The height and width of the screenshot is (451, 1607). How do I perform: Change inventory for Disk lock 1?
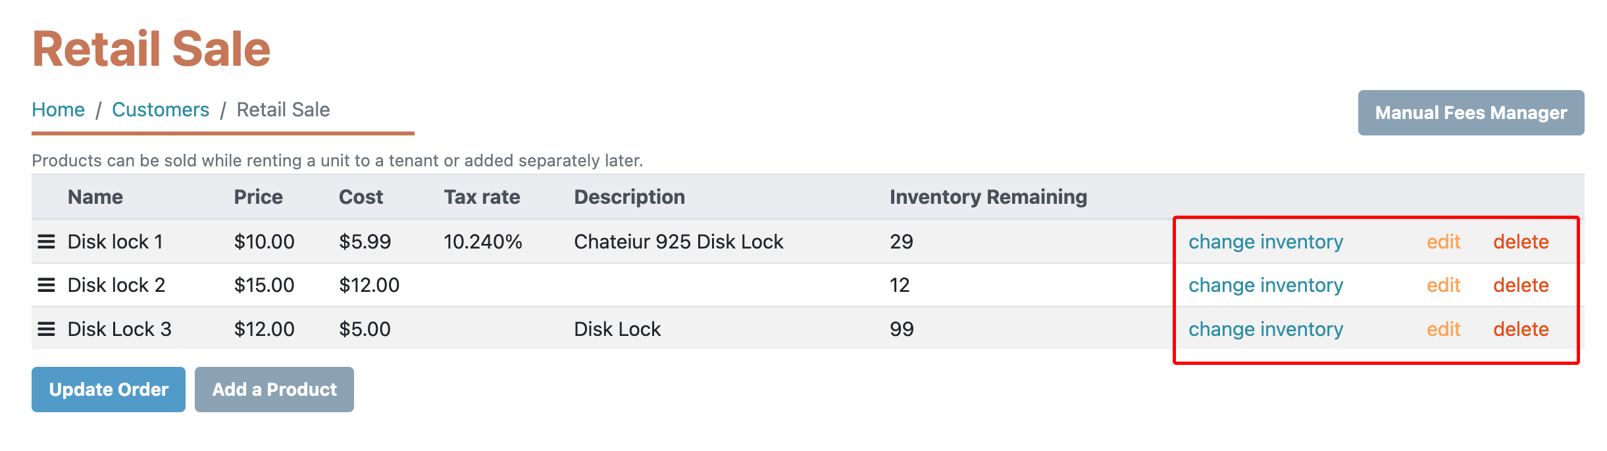1265,242
